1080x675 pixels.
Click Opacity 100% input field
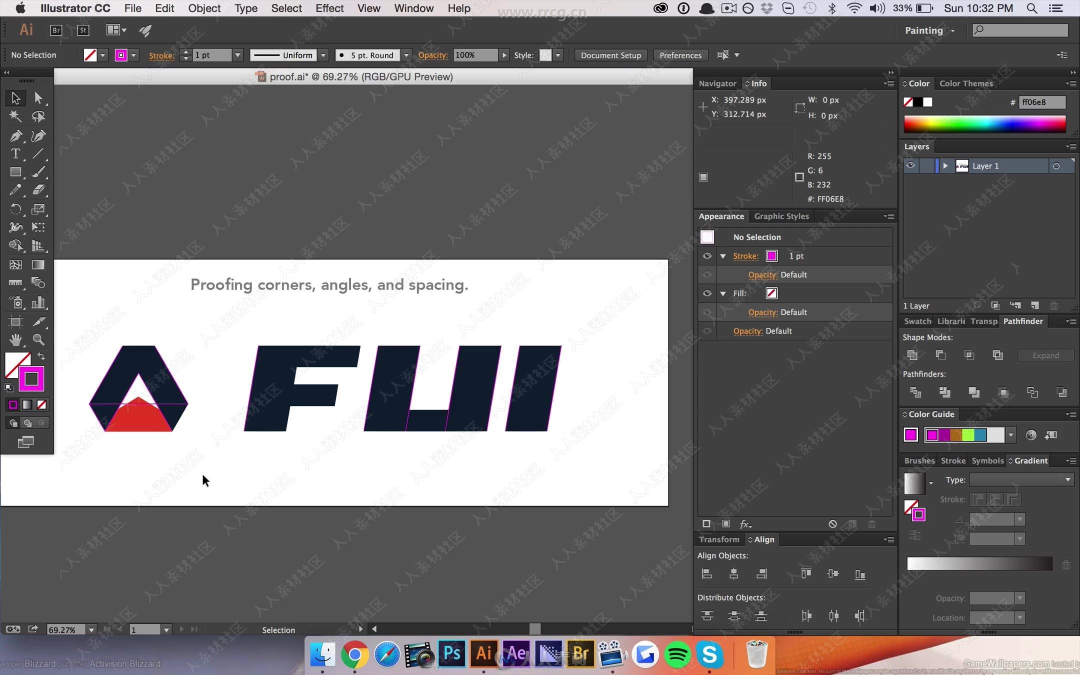(475, 55)
